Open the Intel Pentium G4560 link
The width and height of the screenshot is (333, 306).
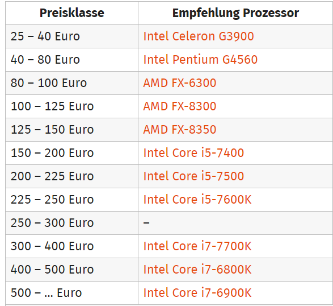click(x=200, y=59)
